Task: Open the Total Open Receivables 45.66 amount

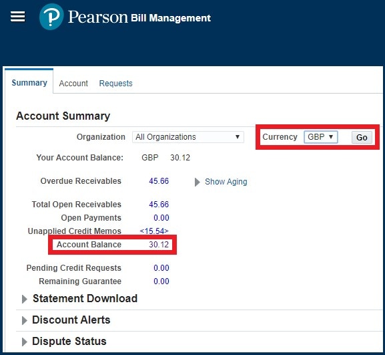Action: (159, 205)
